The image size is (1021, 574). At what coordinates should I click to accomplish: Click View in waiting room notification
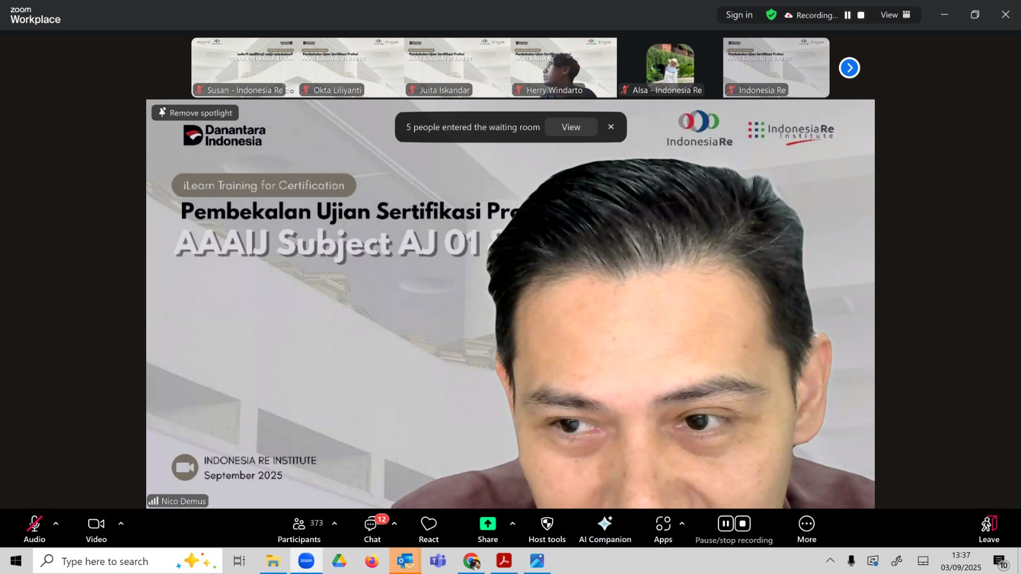click(x=570, y=127)
